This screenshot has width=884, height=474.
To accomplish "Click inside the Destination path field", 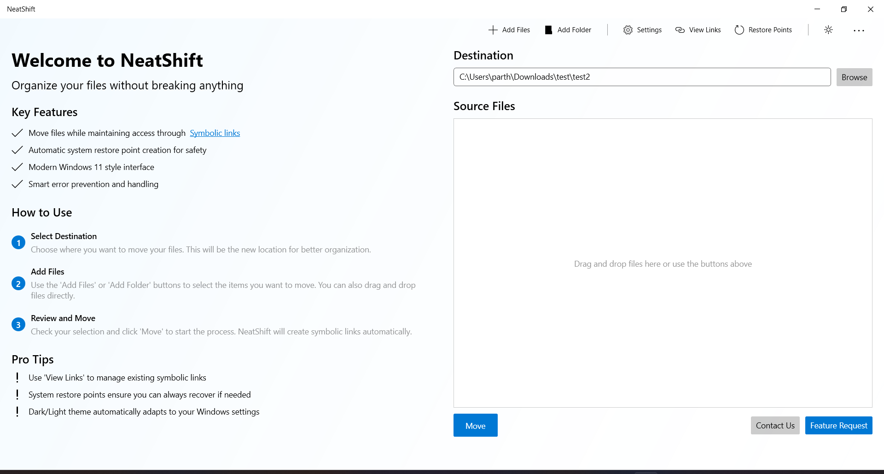I will click(642, 77).
